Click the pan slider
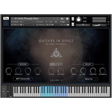Image resolution: width=112 pixels, height=112 pixels. click(x=83, y=25)
